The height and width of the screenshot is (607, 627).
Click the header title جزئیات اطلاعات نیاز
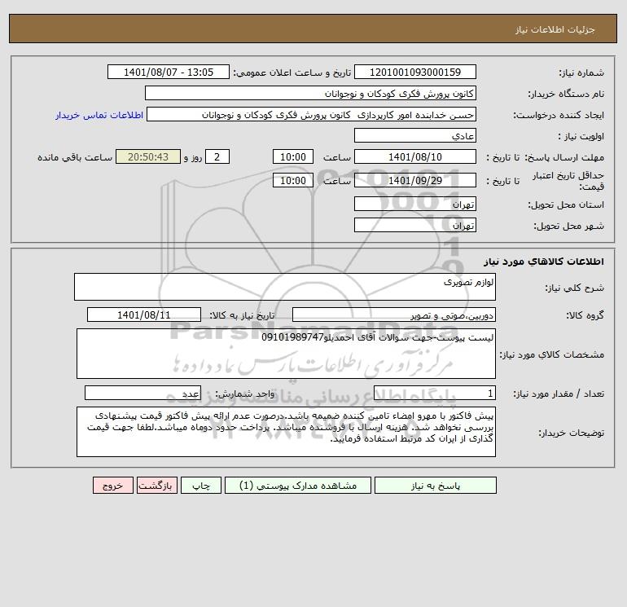(x=555, y=29)
